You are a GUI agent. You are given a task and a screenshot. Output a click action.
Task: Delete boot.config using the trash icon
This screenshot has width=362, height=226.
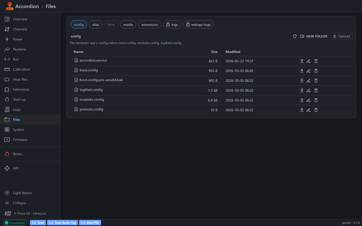316,71
